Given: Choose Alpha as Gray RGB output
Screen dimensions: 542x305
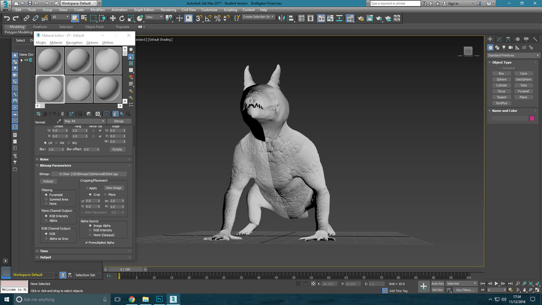Looking at the screenshot, I should (x=46, y=238).
